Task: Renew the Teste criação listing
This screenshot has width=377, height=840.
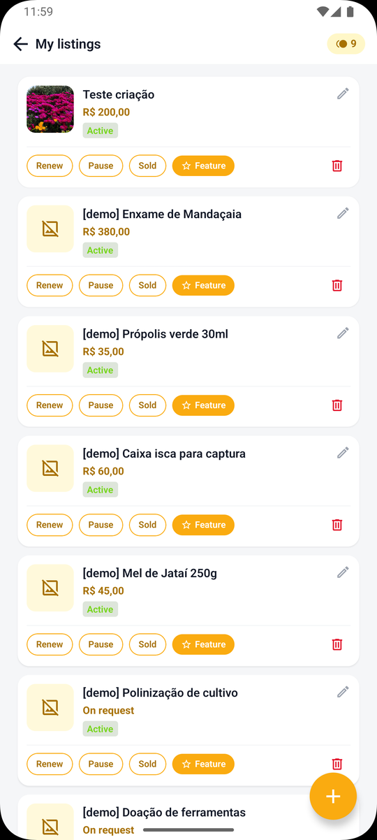Action: tap(50, 166)
